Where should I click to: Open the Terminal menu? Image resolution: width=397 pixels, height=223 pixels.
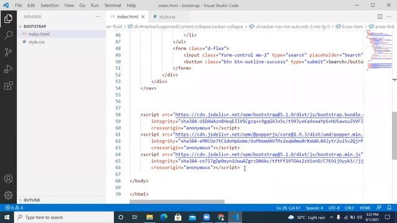click(112, 6)
